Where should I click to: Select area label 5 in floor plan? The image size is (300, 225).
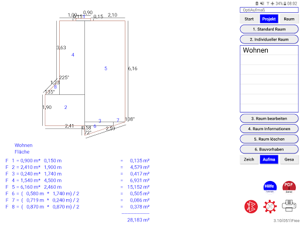(105, 69)
